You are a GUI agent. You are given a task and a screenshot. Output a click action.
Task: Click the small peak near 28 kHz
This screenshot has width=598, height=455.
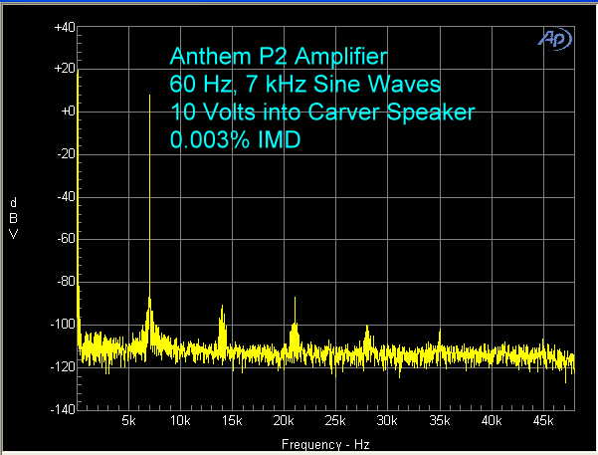[x=367, y=327]
